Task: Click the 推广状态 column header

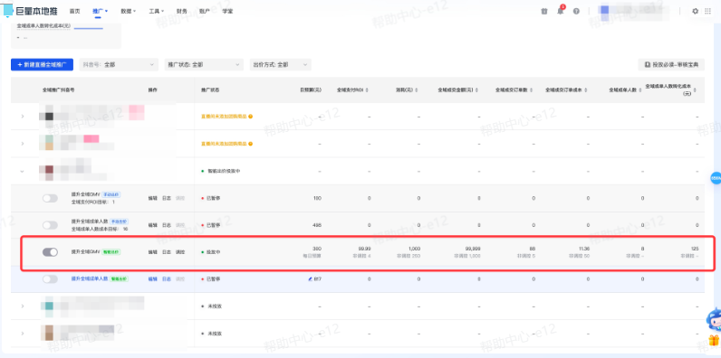Action: pos(210,90)
